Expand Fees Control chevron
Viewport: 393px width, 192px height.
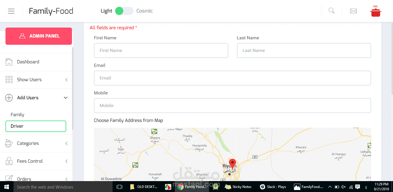[66, 161]
